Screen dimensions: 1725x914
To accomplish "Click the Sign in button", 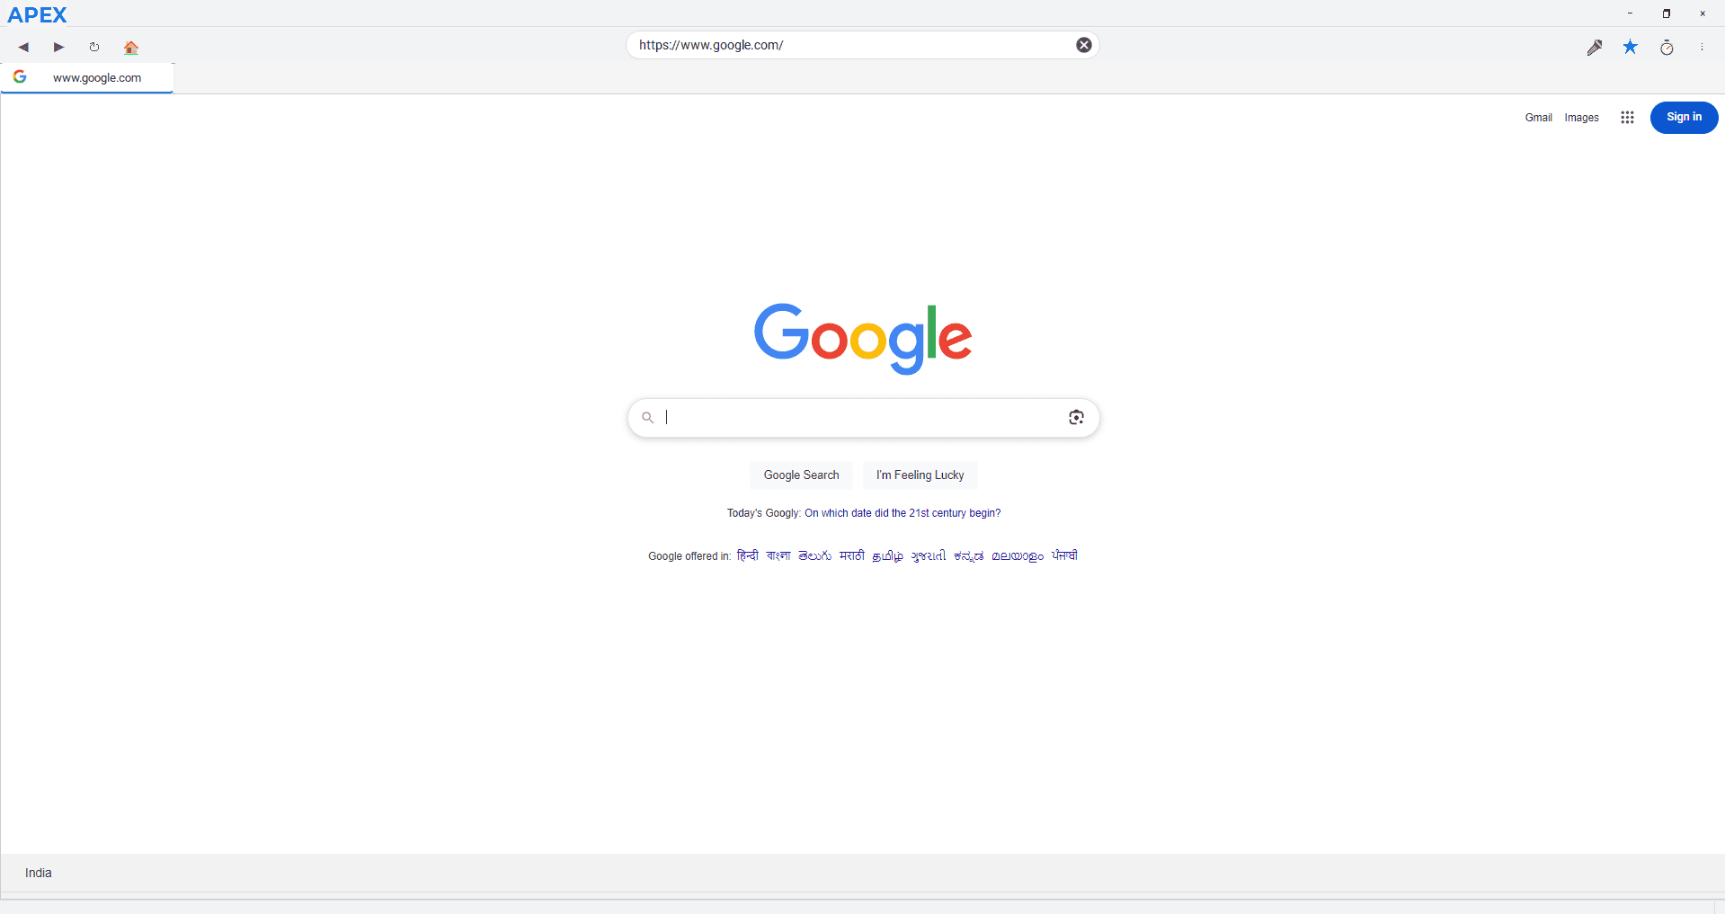I will 1684,118.
